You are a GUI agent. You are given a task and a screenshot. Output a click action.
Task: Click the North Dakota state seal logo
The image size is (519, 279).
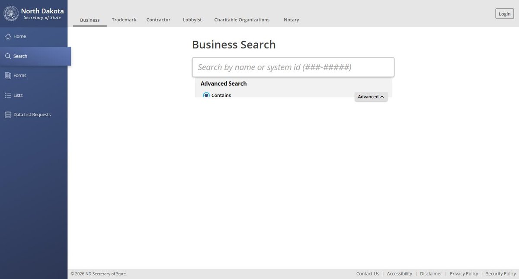point(11,13)
